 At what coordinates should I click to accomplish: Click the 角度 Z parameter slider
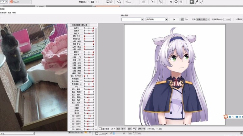(89, 33)
